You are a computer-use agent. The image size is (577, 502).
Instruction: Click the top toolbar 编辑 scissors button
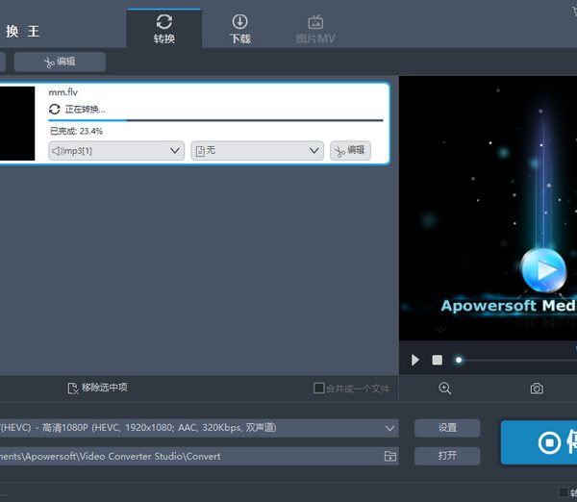(59, 62)
